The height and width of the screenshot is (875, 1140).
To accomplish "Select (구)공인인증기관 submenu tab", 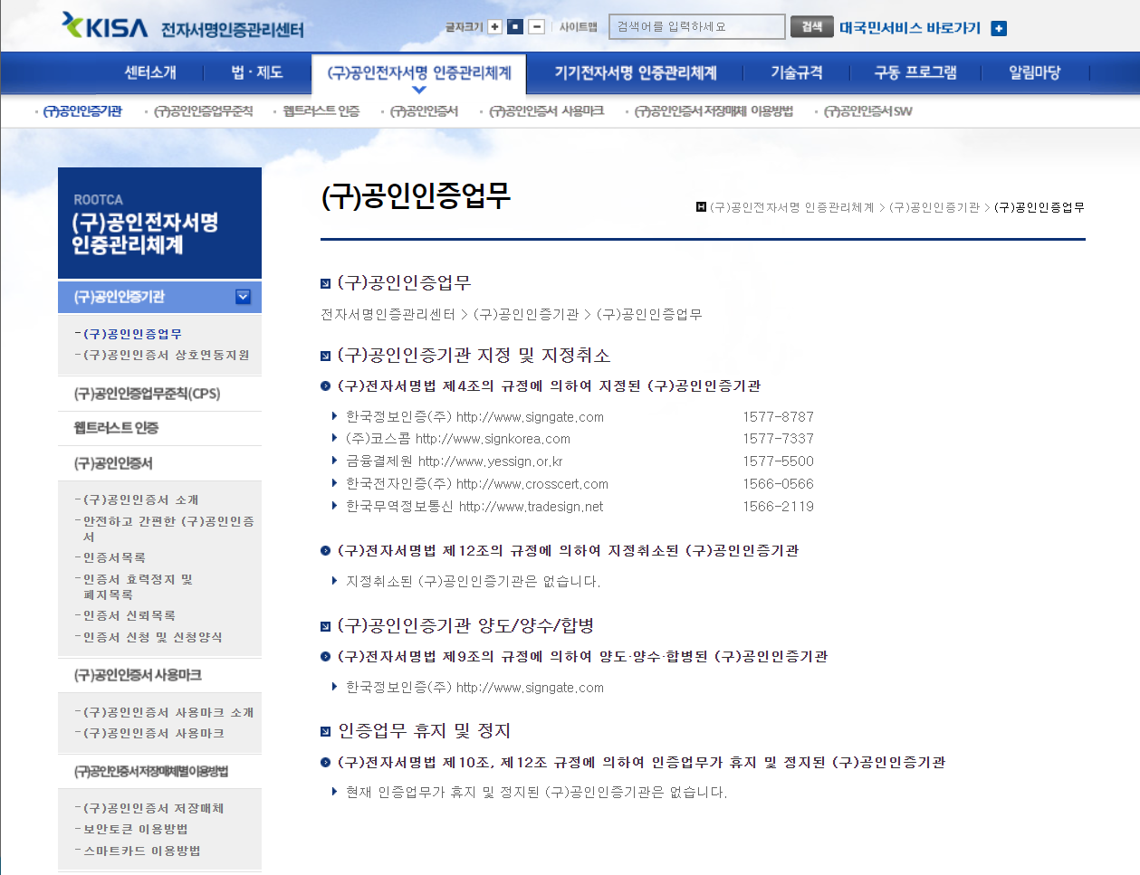I will [82, 111].
